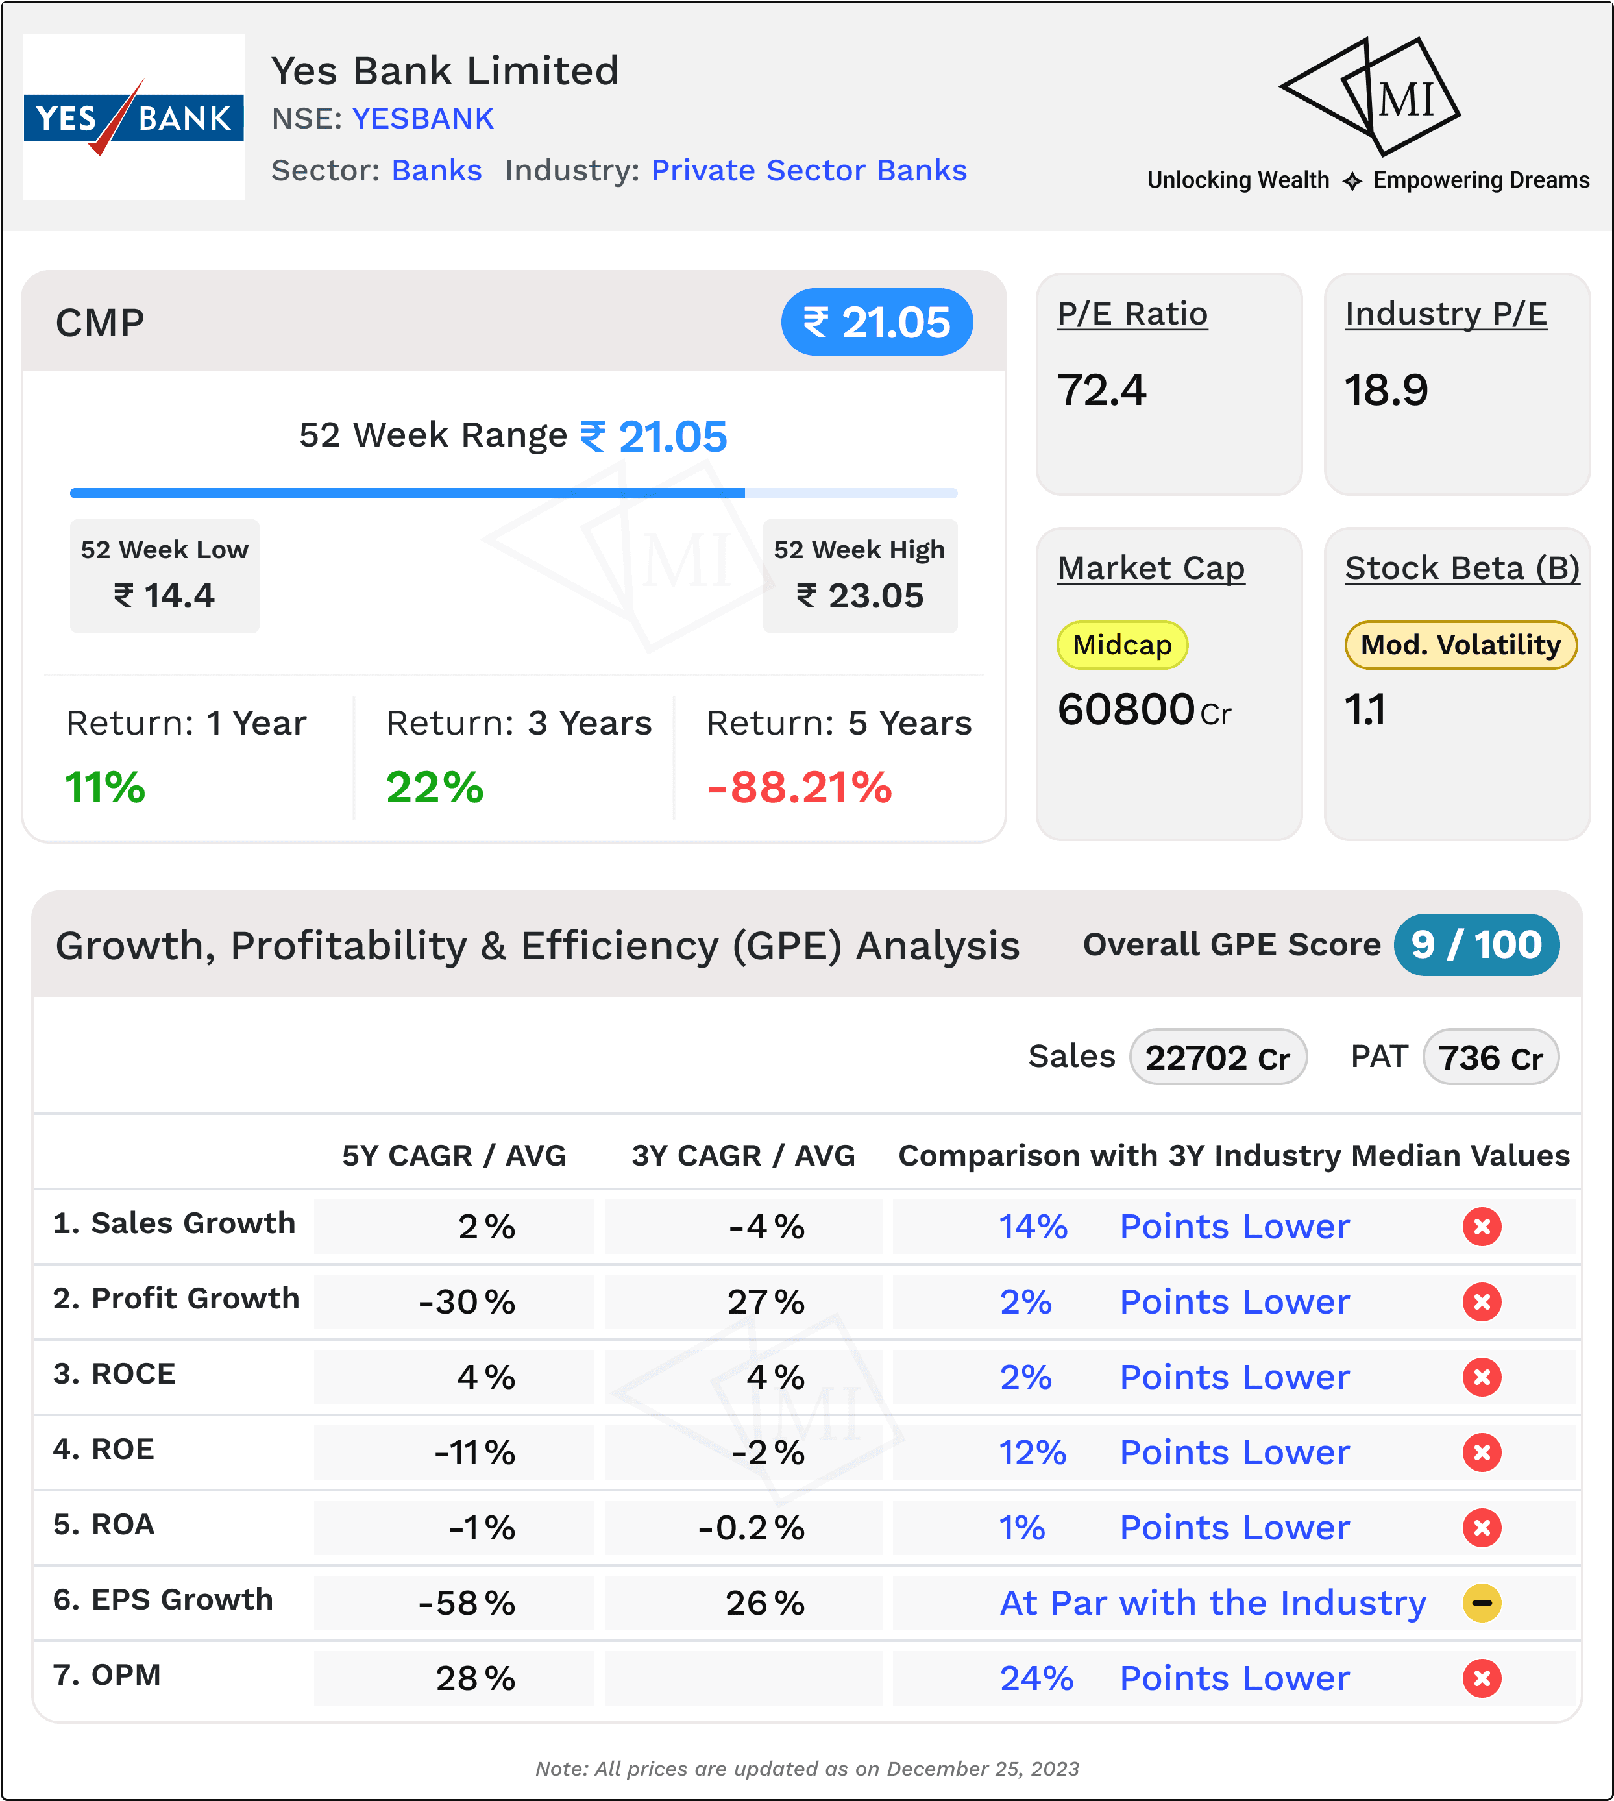Click the 5. ROA row label
Image resolution: width=1614 pixels, height=1801 pixels.
pyautogui.click(x=104, y=1525)
